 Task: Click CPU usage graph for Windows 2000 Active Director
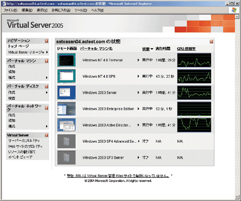point(194,125)
